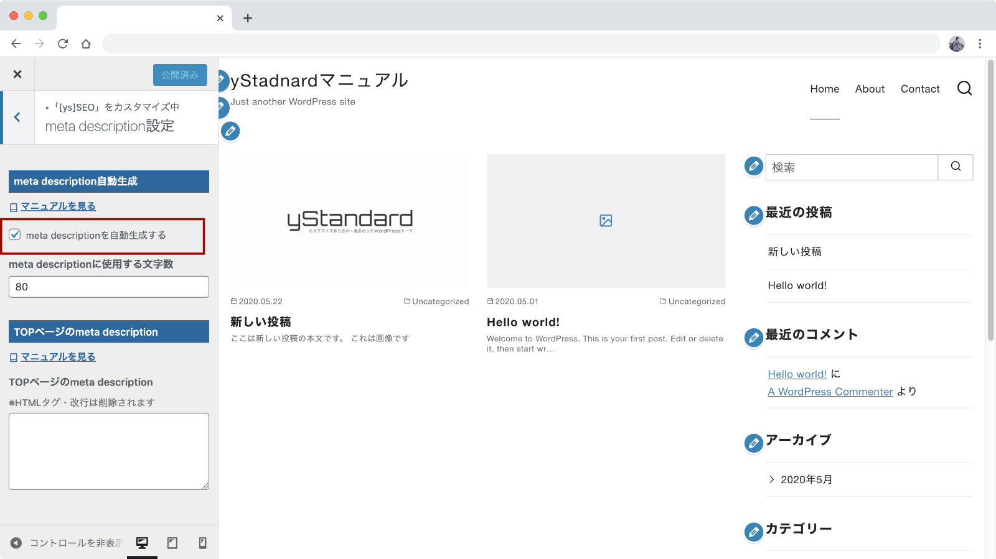Edit the 最近のコメント widget pencil icon
This screenshot has width=996, height=559.
pyautogui.click(x=754, y=338)
